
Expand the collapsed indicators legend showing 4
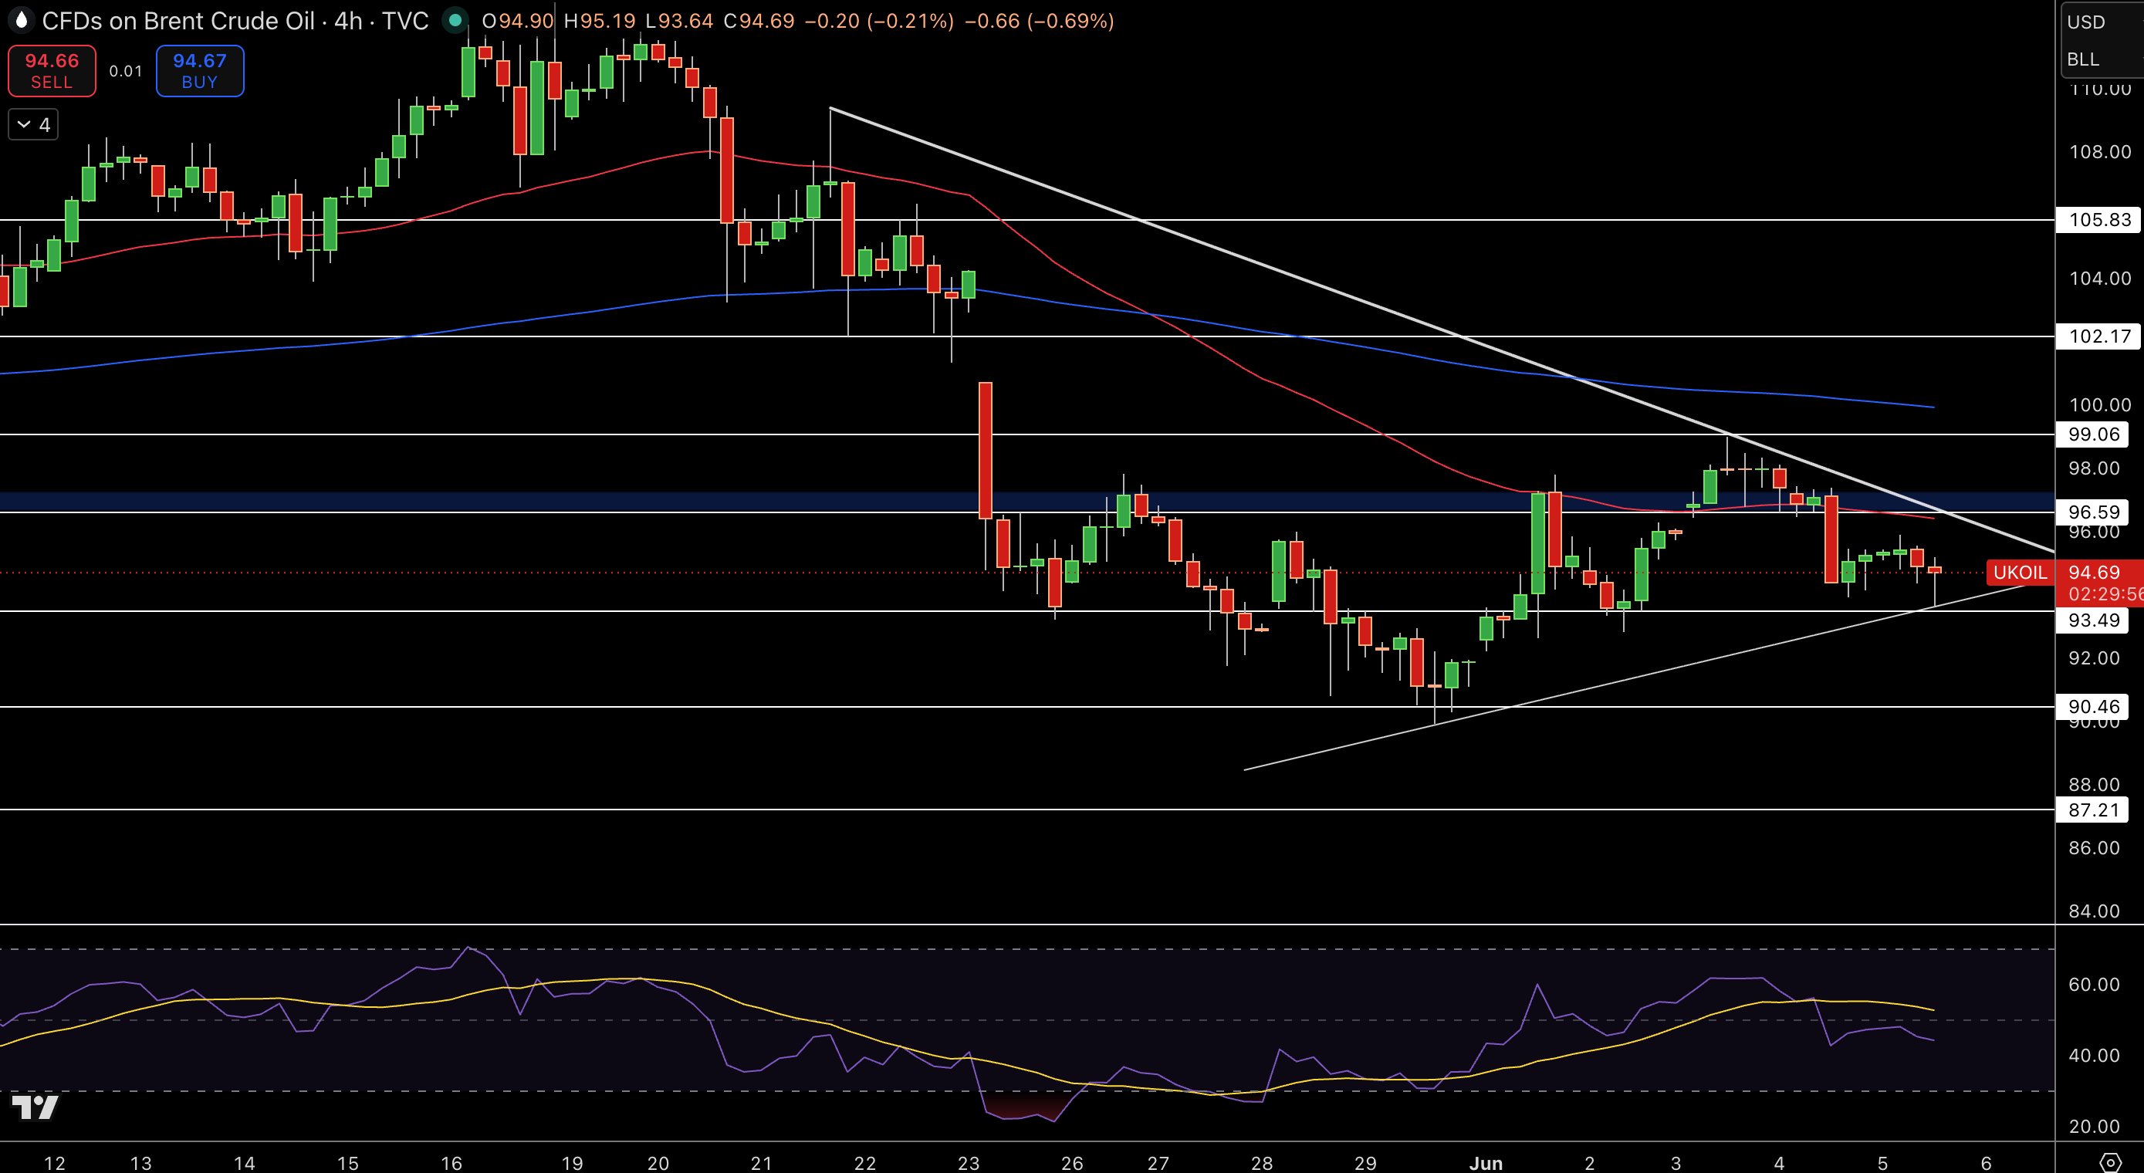coord(33,125)
